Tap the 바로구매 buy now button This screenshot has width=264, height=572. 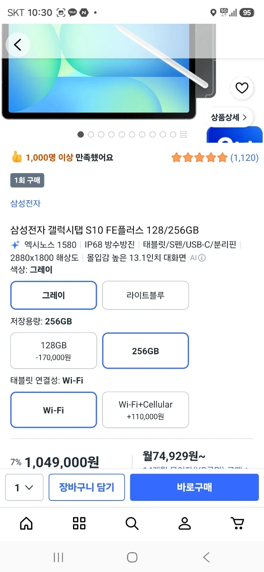(195, 487)
